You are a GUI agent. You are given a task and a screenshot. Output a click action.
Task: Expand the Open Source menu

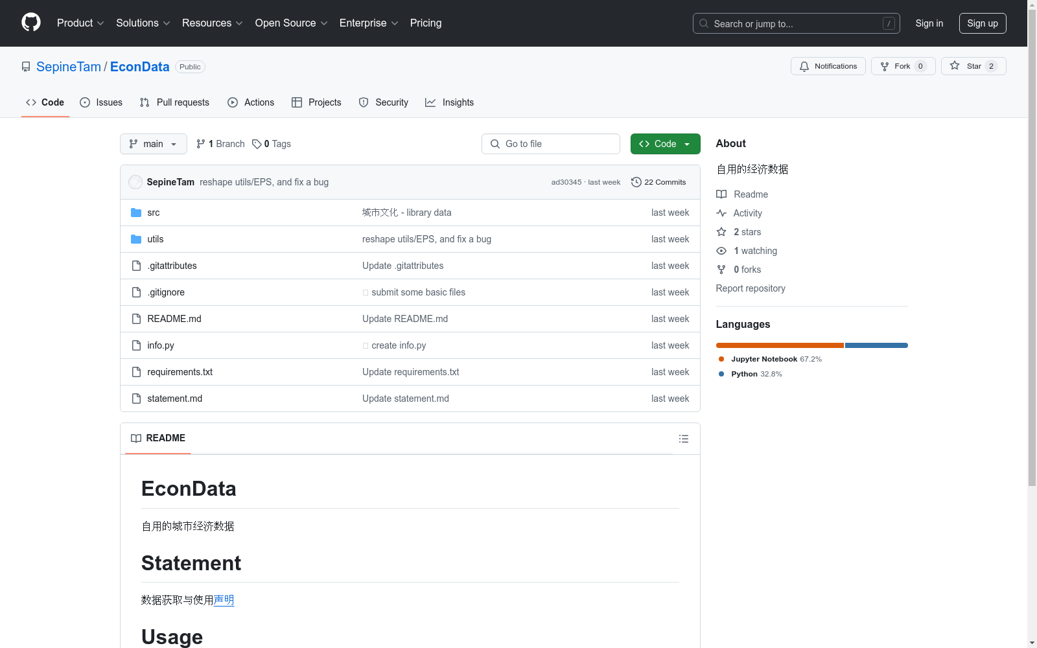point(292,23)
